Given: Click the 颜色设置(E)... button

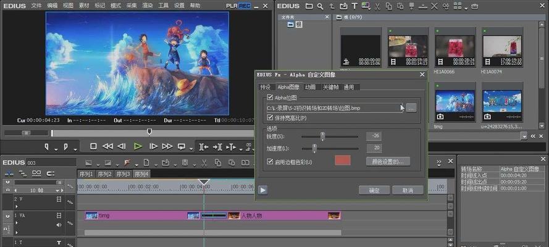Looking at the screenshot, I should coord(388,162).
